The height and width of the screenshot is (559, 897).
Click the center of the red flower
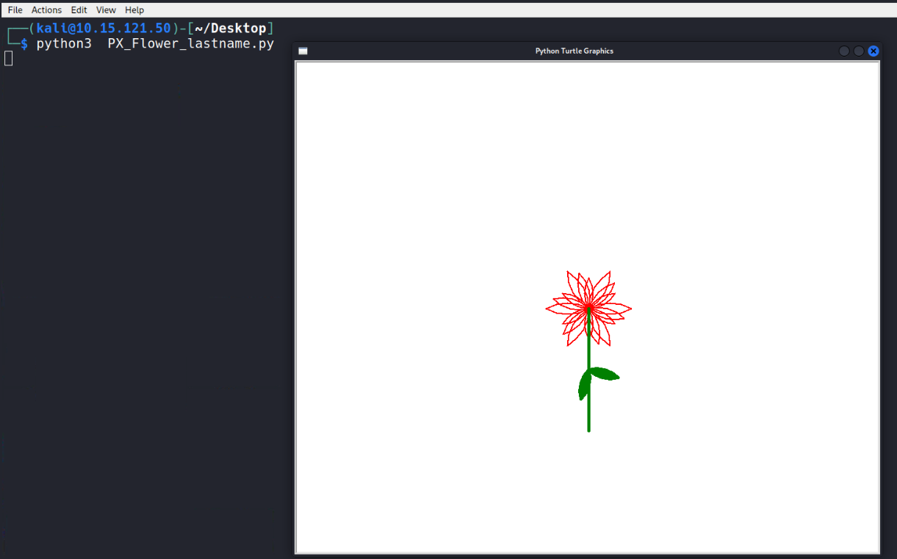588,309
